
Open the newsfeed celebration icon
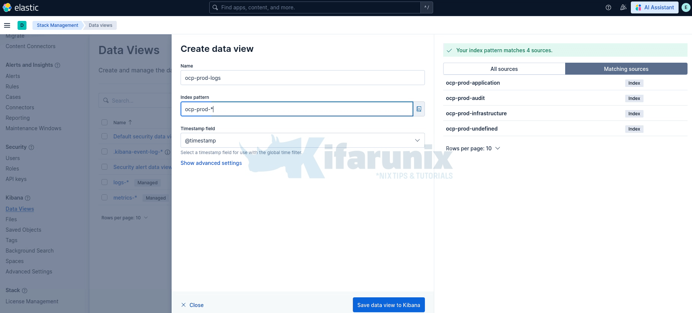(623, 7)
